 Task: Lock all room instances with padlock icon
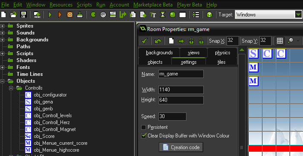tap(191, 41)
